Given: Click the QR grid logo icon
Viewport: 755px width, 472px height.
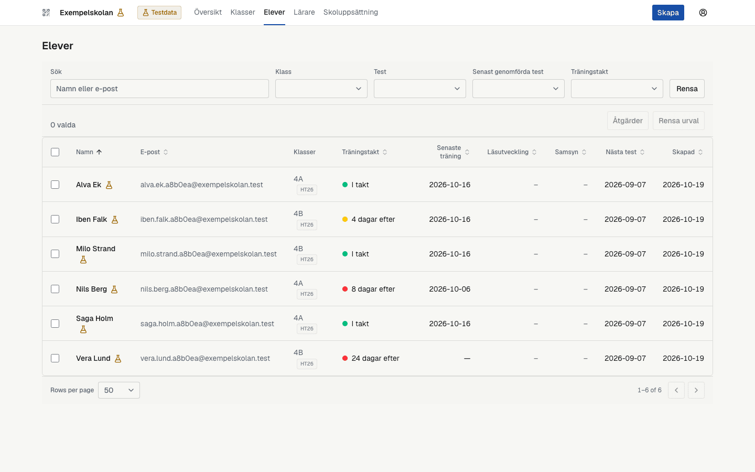Looking at the screenshot, I should 46,13.
